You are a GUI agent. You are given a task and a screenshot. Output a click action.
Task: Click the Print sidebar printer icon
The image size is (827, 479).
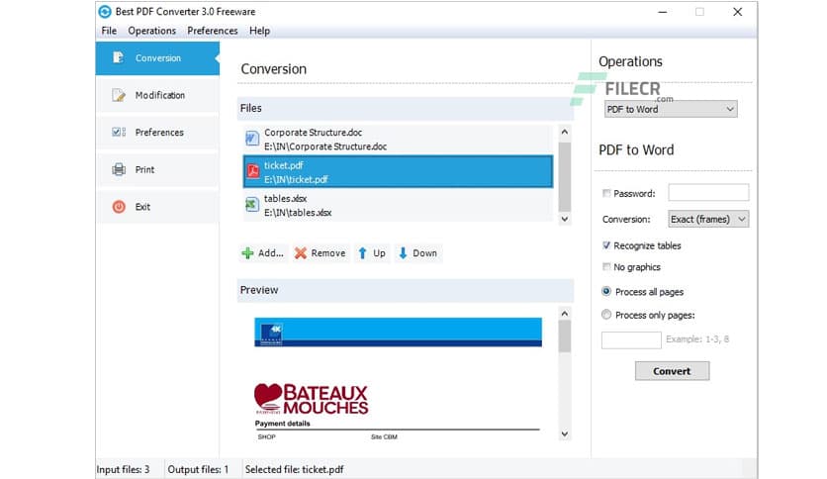119,169
